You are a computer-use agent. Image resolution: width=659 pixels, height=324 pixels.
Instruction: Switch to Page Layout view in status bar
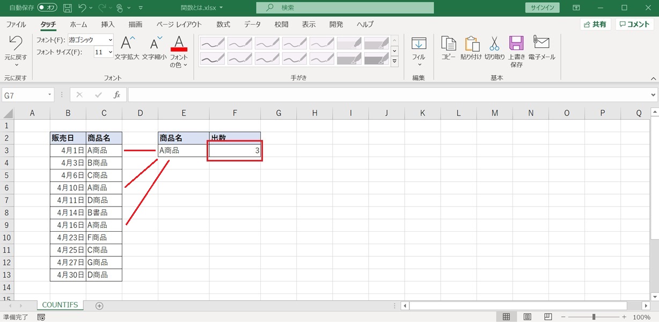pos(527,317)
